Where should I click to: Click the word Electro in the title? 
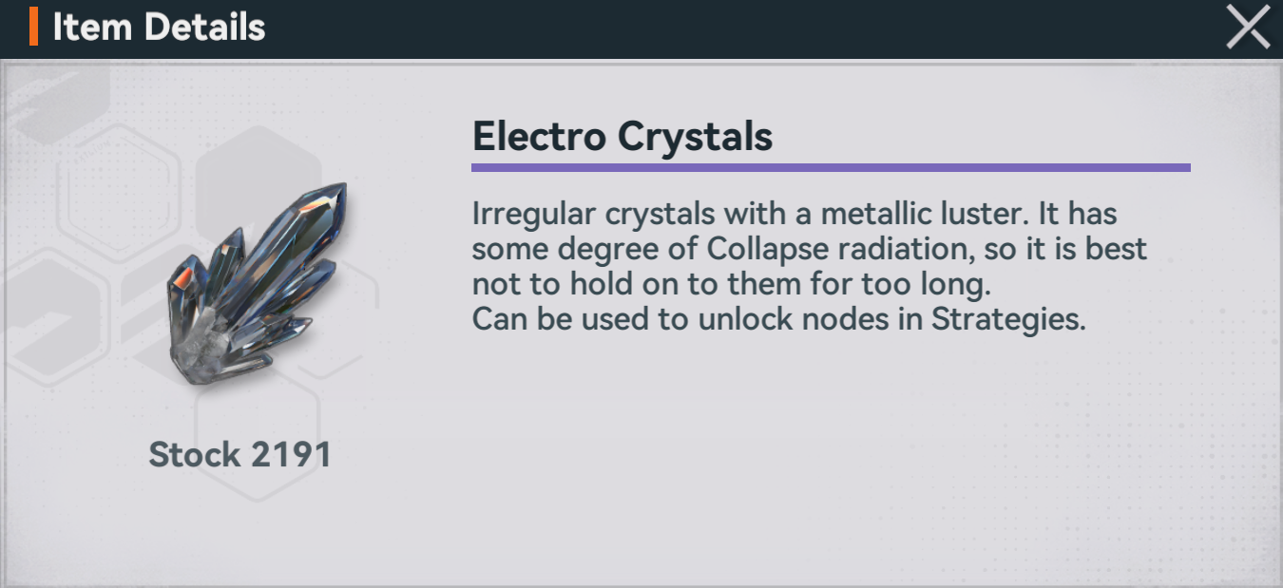click(539, 137)
